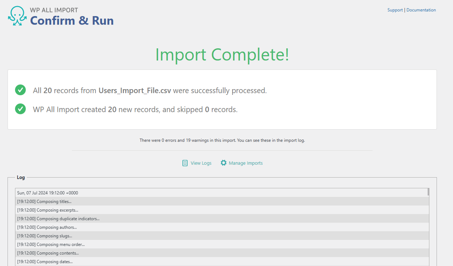Image resolution: width=453 pixels, height=266 pixels.
Task: Select the 'Composing menu order...' log entry
Action: point(51,244)
